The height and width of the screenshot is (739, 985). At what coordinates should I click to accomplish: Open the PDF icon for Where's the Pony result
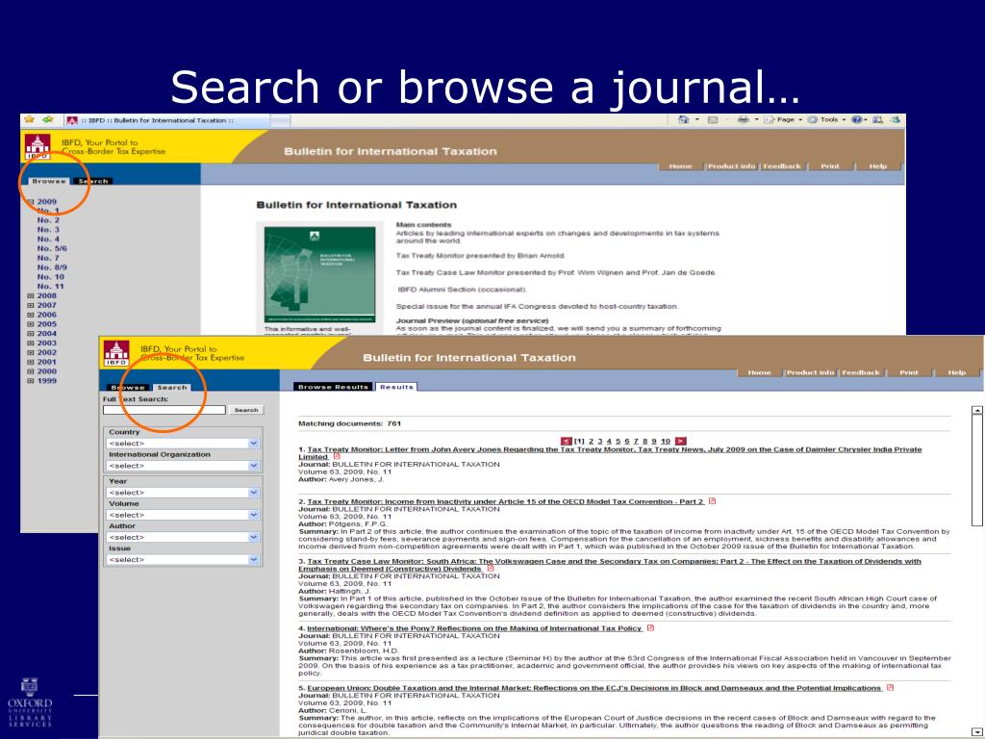point(651,627)
